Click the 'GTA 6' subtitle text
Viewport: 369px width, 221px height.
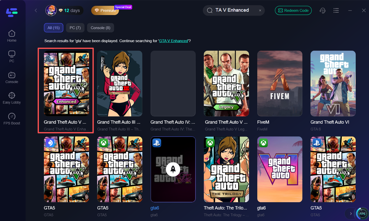(x=316, y=129)
